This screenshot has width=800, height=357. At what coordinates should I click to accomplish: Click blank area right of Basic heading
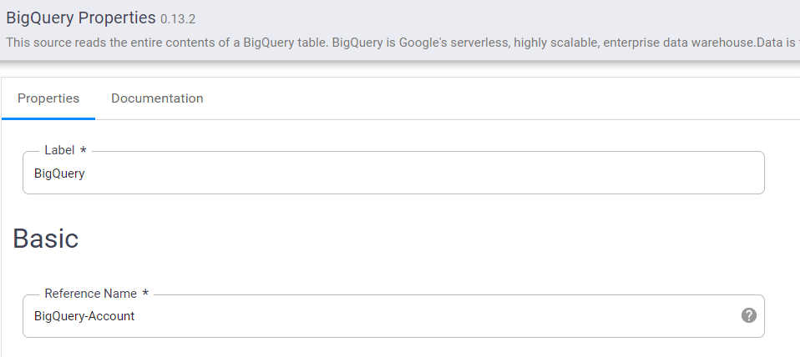pyautogui.click(x=418, y=239)
